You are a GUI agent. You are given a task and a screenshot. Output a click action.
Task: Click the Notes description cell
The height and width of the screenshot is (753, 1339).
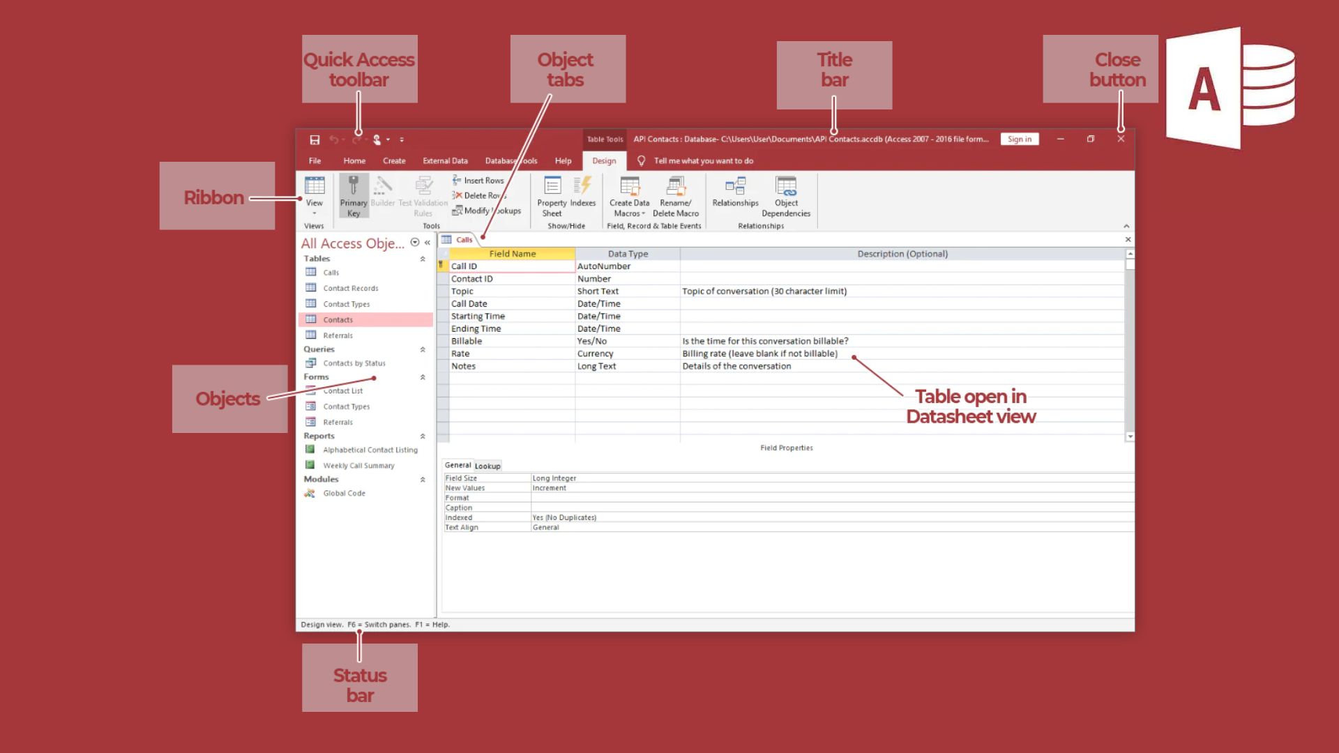(902, 367)
